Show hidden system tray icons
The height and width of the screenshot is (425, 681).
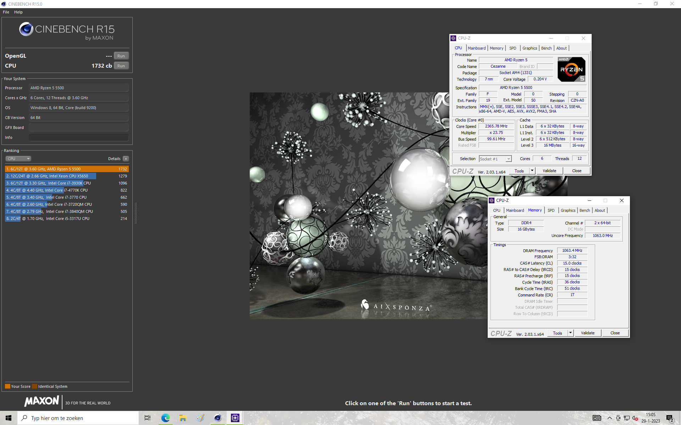click(x=610, y=418)
